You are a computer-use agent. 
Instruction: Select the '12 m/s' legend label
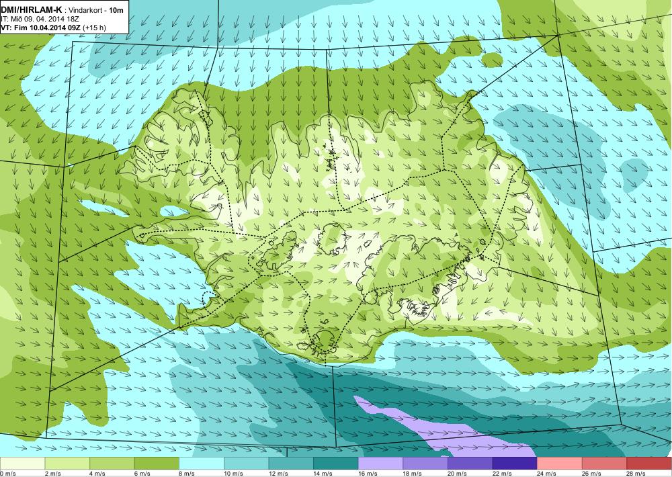278,474
